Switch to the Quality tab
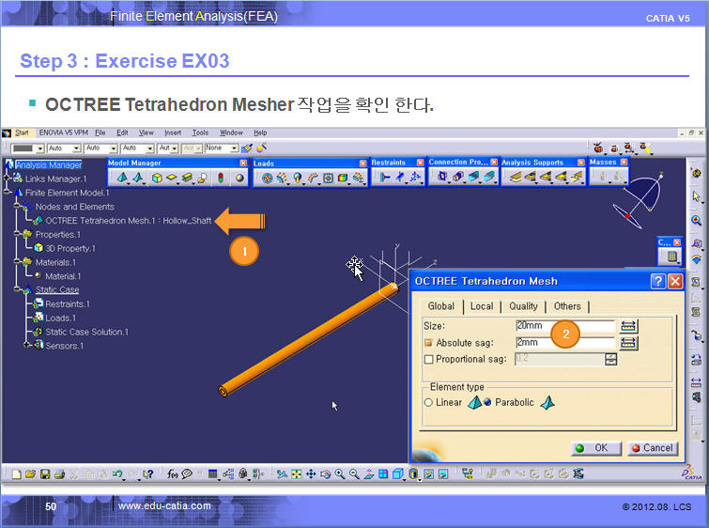The height and width of the screenshot is (528, 709). click(x=523, y=306)
